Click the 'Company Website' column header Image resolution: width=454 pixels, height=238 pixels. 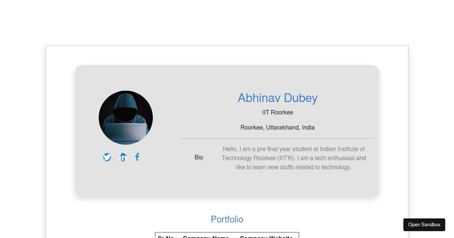pyautogui.click(x=266, y=236)
